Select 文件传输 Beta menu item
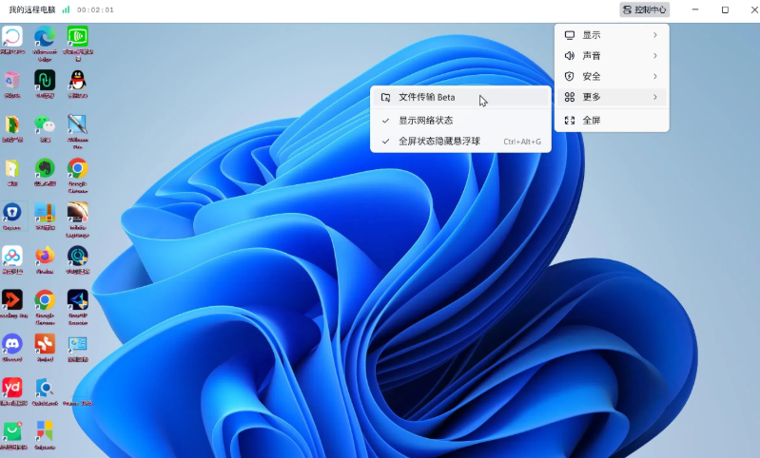Viewport: 760px width, 458px height. 460,97
